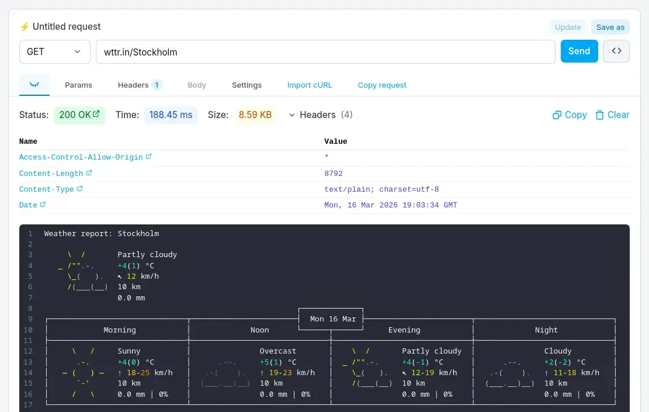Click external link icon next to Access-Control-Allow-Origin
Viewport: 649px width, 412px height.
point(148,157)
